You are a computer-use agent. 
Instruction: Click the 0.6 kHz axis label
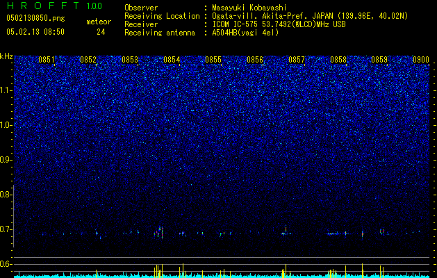point(6,264)
